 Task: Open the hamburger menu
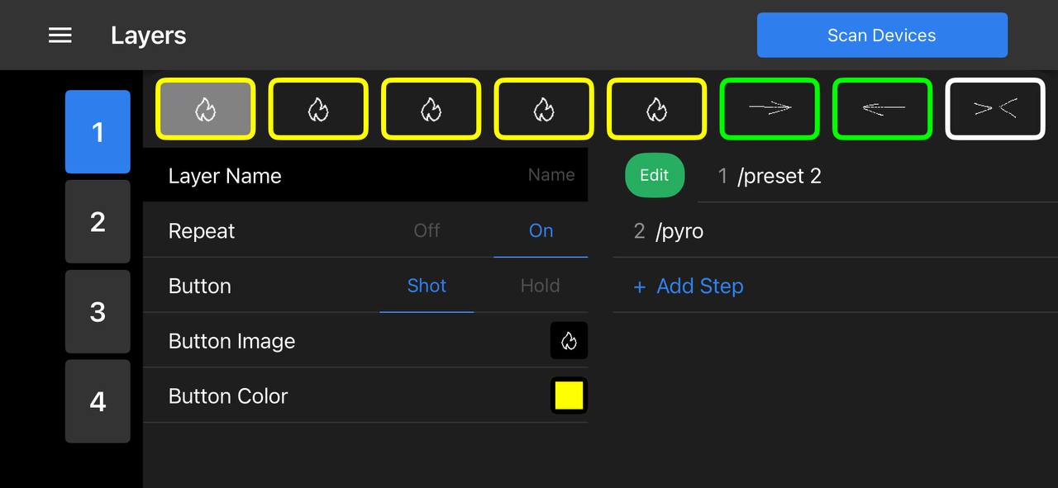point(60,36)
